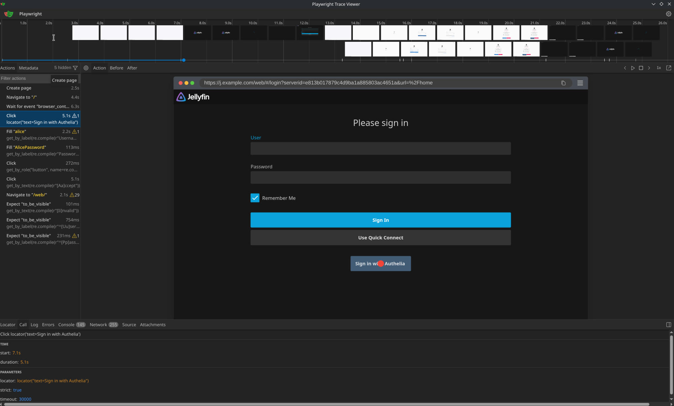674x406 pixels.
Task: Focus the Filter actions input
Action: pos(25,78)
